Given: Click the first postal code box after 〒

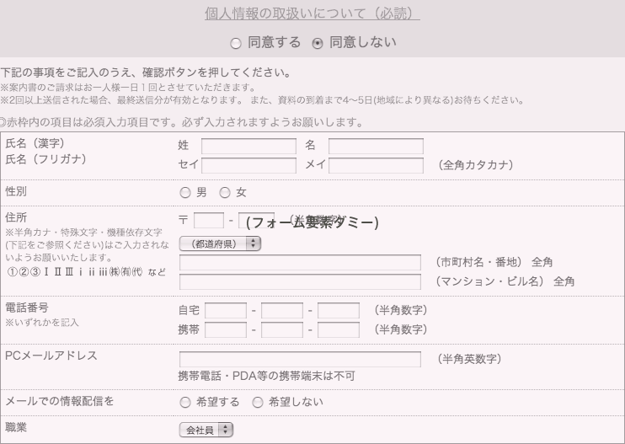Looking at the screenshot, I should coord(209,221).
